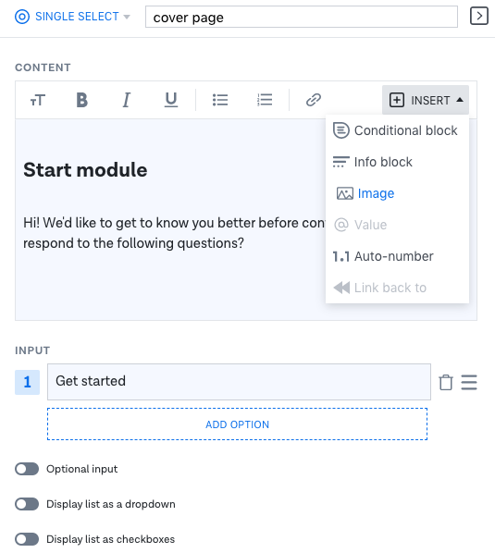Click the ADD OPTION button
495x553 pixels.
[238, 424]
